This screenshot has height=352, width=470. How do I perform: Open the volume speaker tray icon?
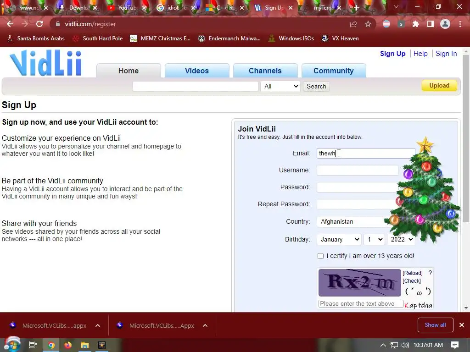click(405, 345)
